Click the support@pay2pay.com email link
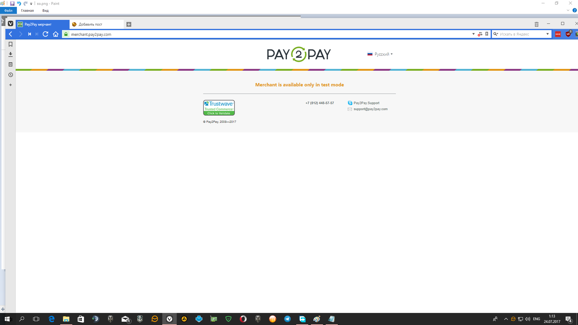This screenshot has width=578, height=325. 370,109
